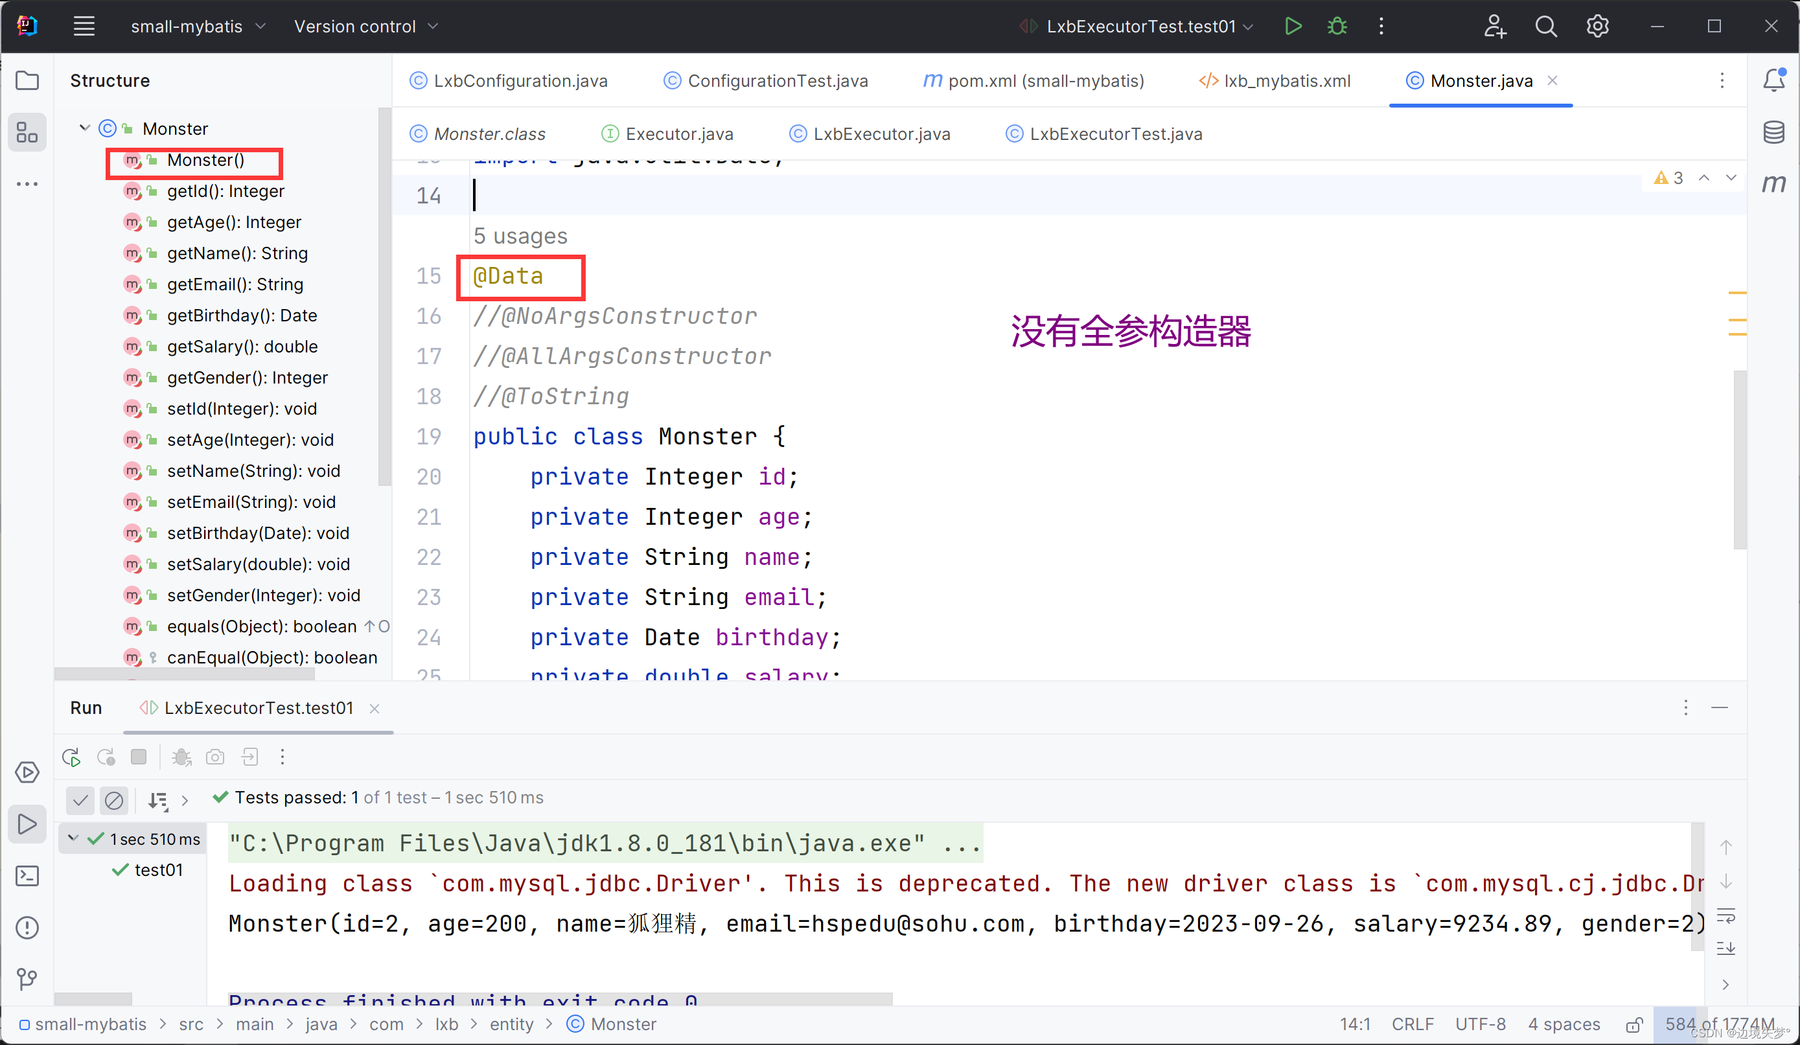Open the Terminal tool window
Image resolution: width=1800 pixels, height=1045 pixels.
[x=27, y=876]
